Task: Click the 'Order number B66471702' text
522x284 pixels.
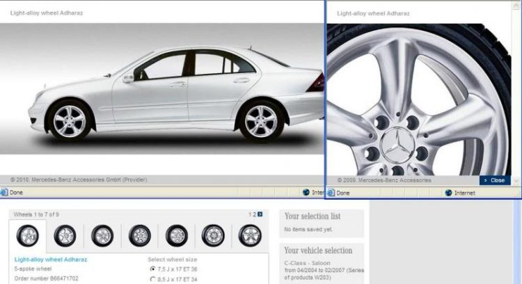Action: pos(46,278)
